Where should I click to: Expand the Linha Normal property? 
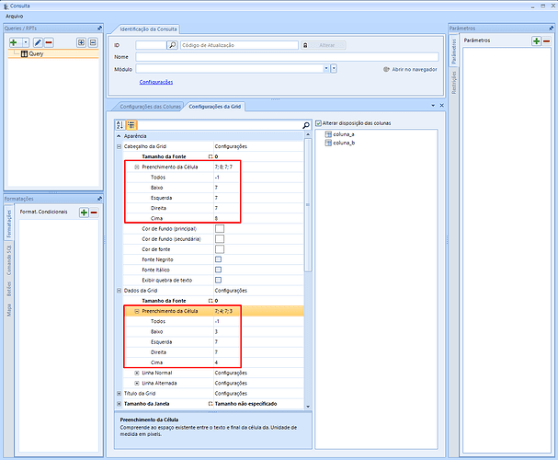point(137,372)
